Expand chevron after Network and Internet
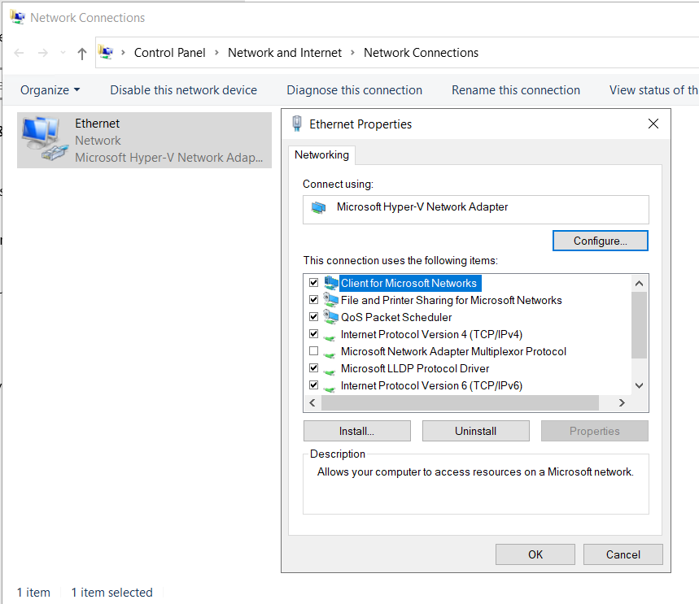The width and height of the screenshot is (699, 604). click(x=352, y=53)
